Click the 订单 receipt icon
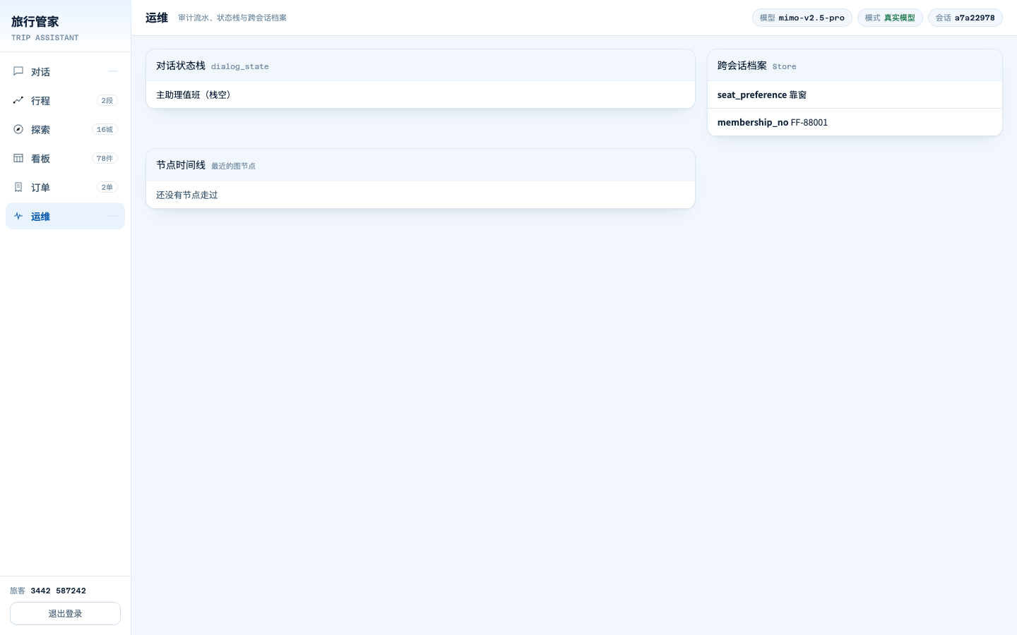The height and width of the screenshot is (635, 1017). 18,187
